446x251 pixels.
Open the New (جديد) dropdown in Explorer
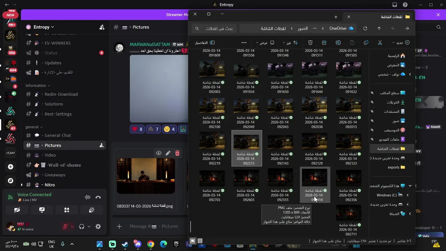pyautogui.click(x=401, y=43)
